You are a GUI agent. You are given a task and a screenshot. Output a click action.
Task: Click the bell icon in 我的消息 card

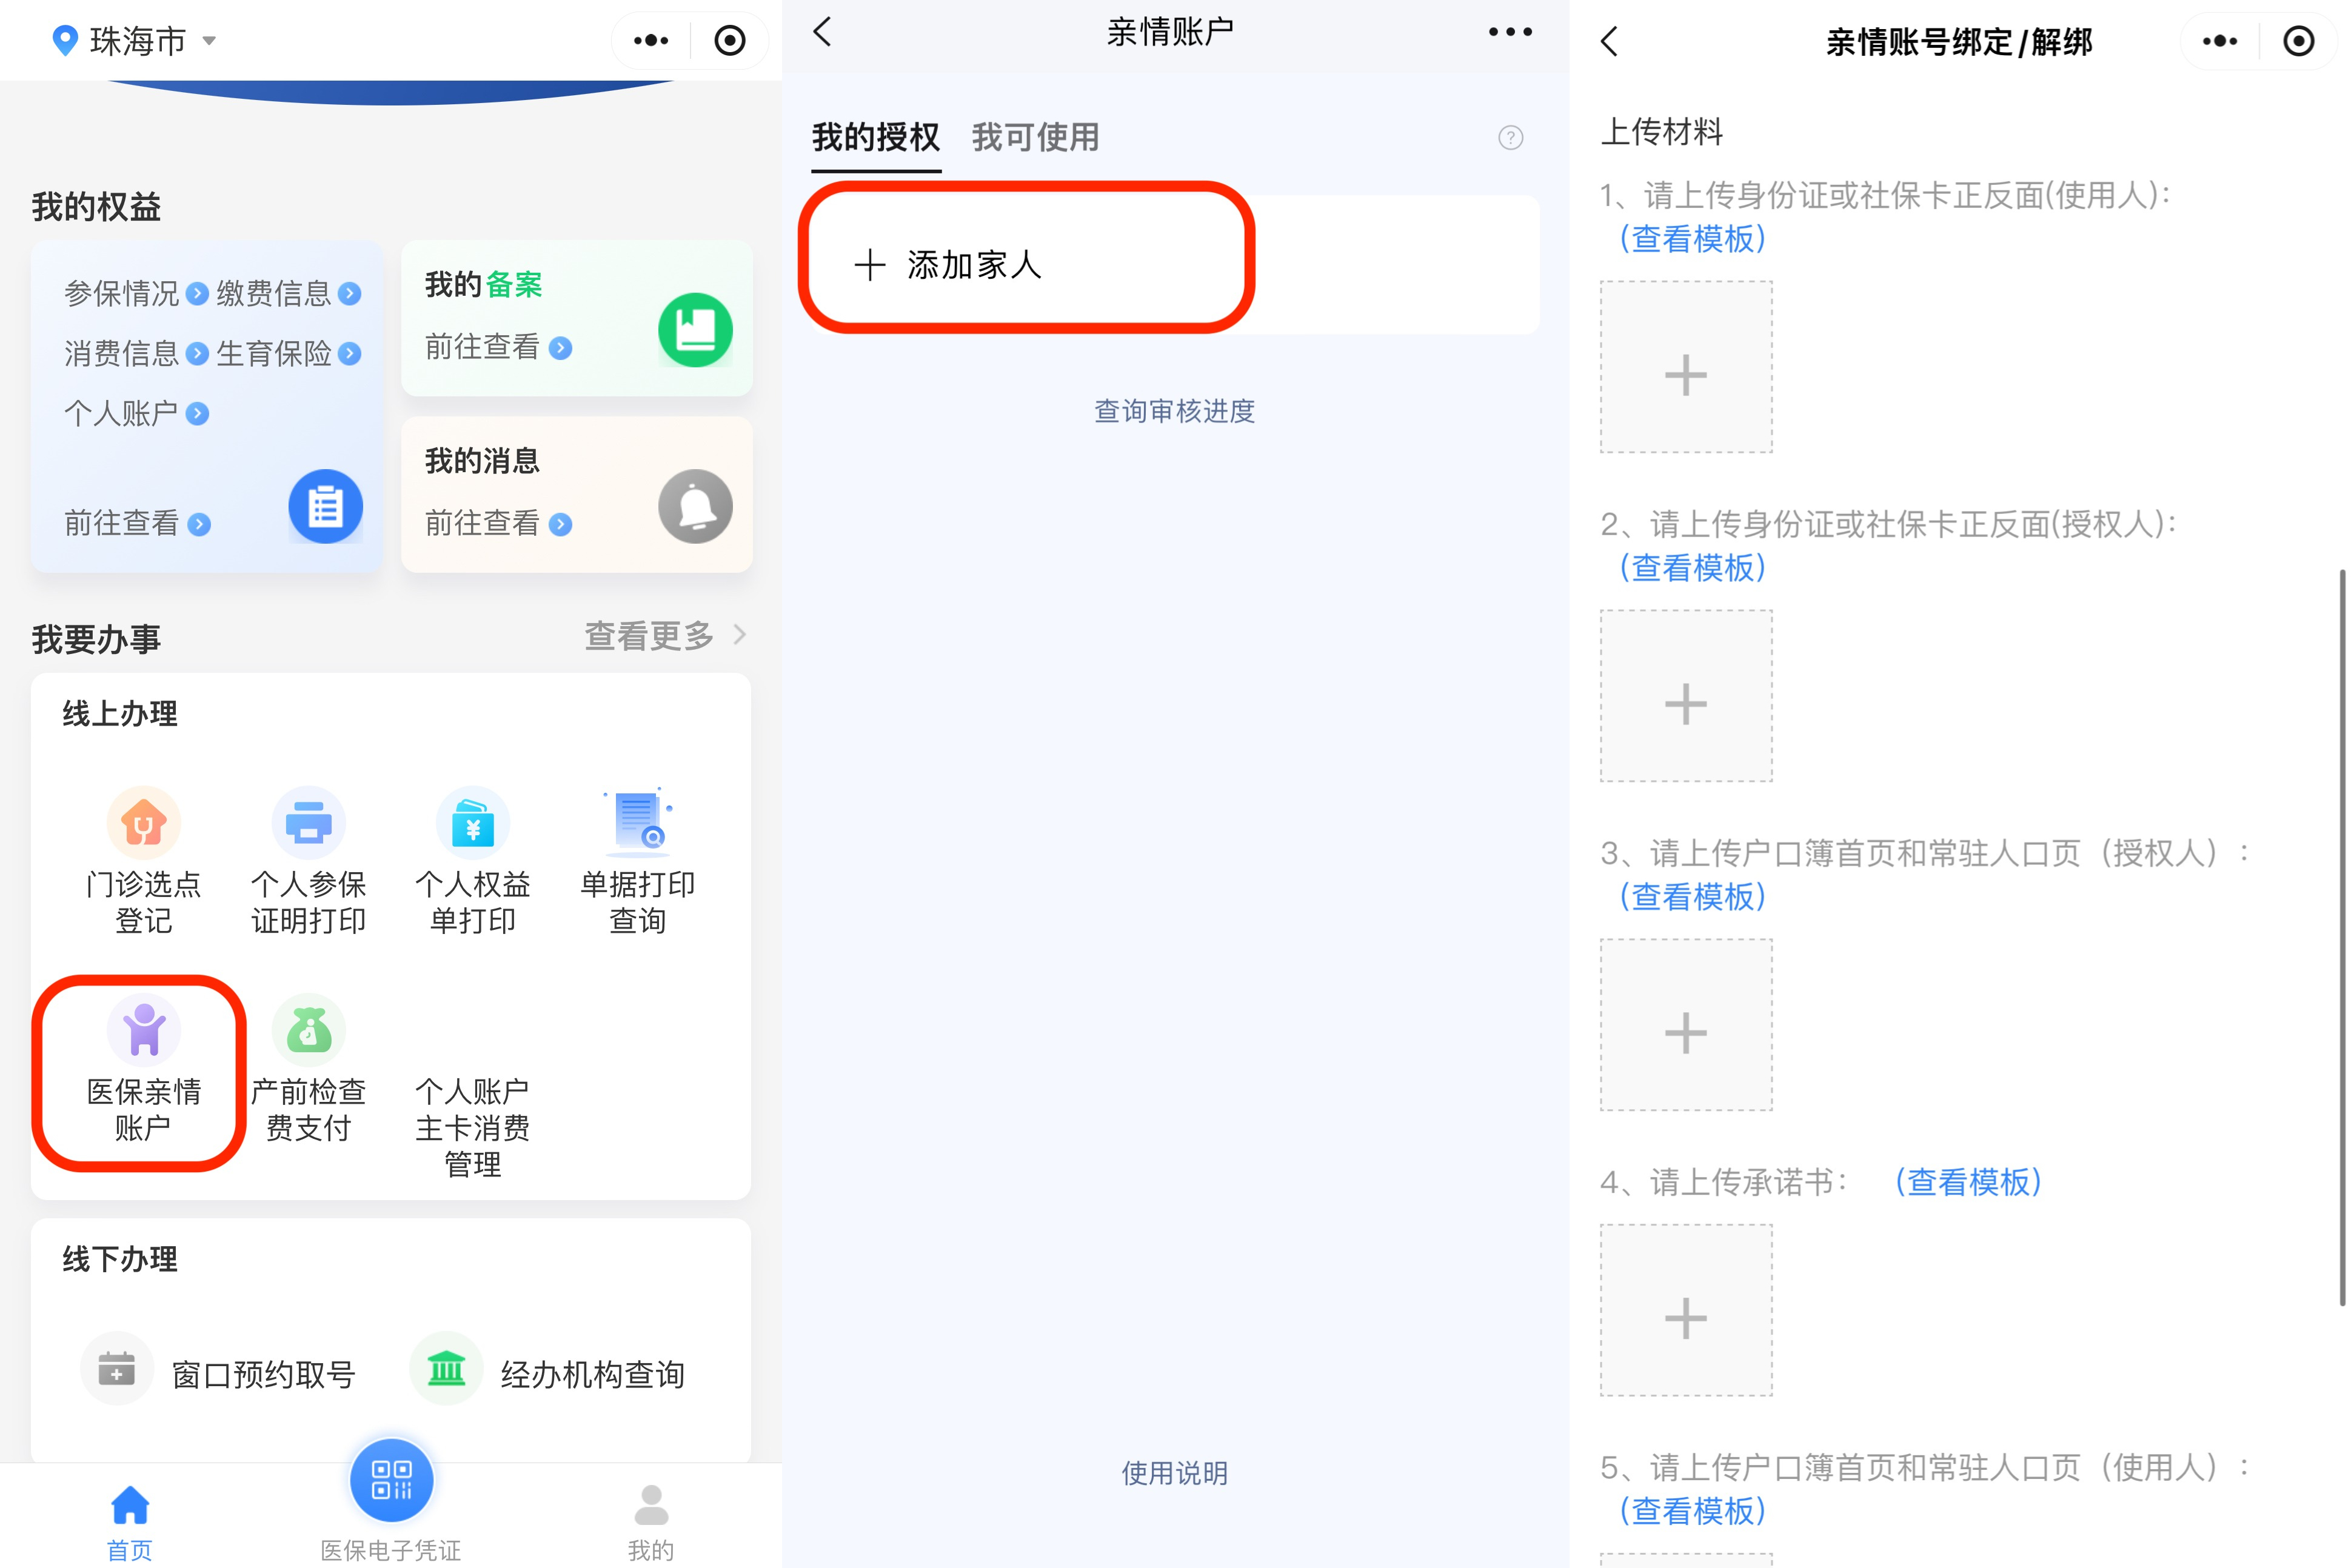695,507
